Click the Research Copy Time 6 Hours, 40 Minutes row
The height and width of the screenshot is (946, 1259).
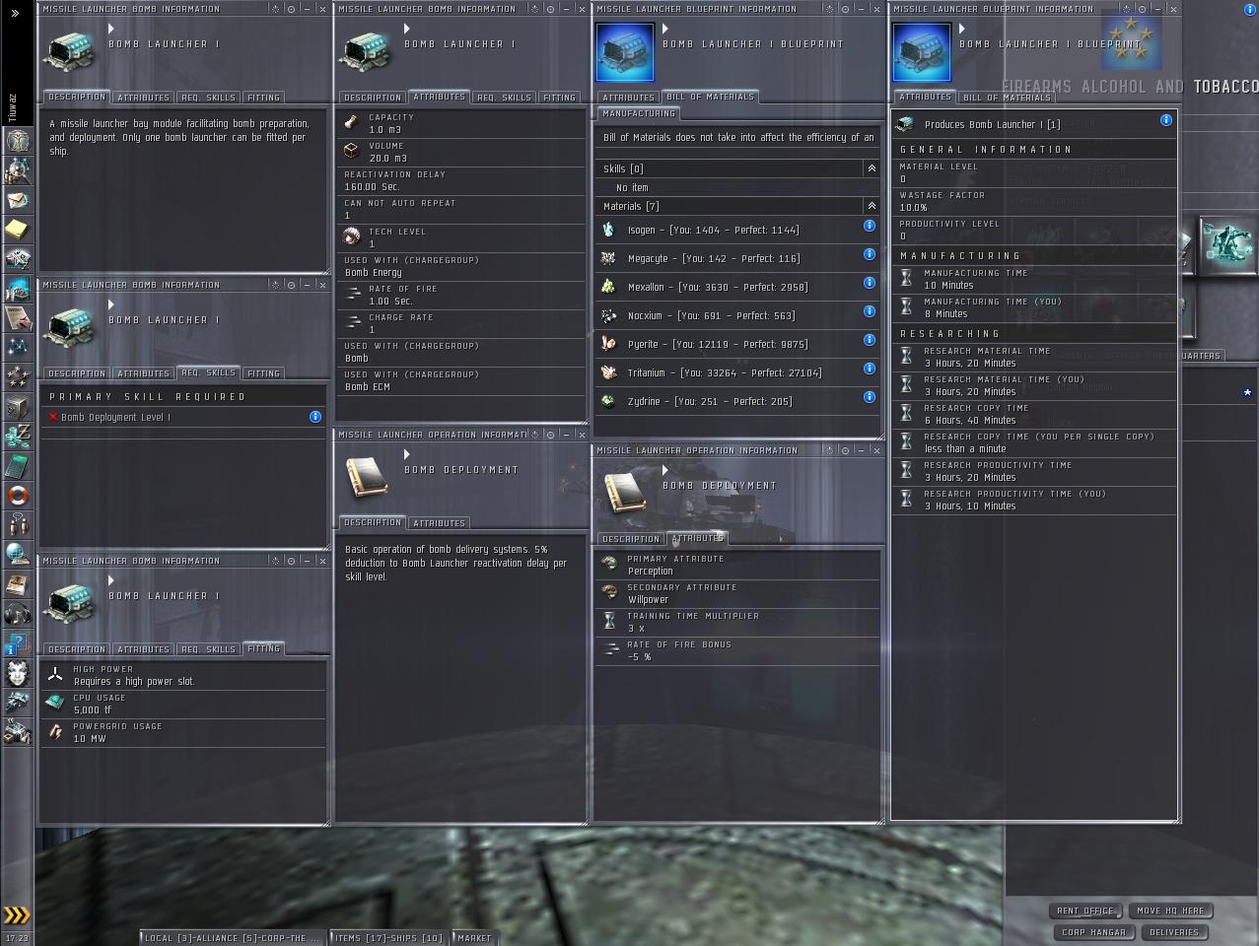pos(1033,414)
